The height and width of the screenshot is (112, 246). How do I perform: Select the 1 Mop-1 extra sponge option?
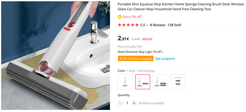143,82
